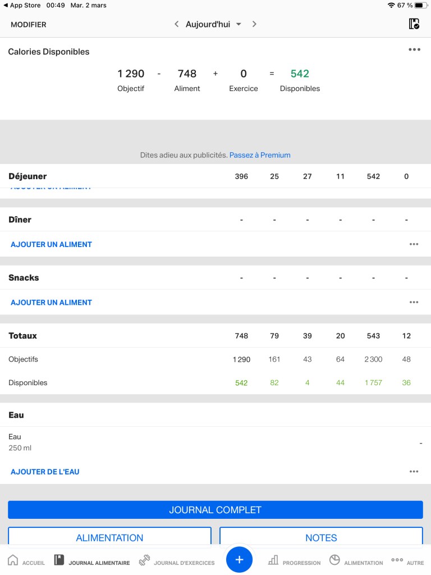Screen dimensions: 431x575
Task: Open Eau section more options
Action: click(414, 472)
